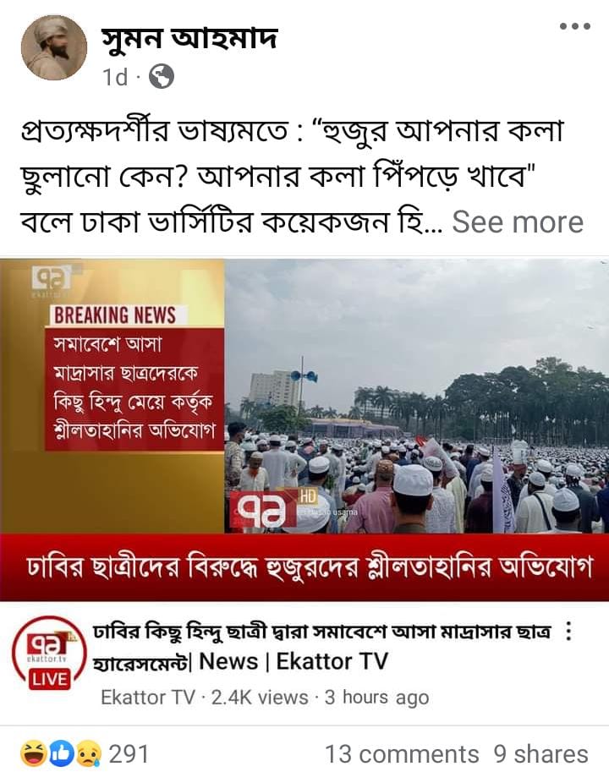Click the 1d post timestamp
Screen dimensions: 609x783
click(115, 77)
